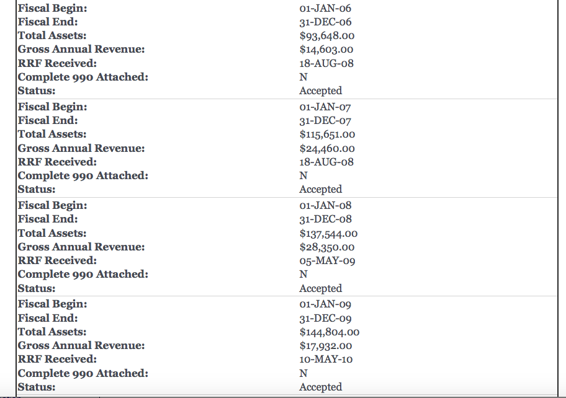Click the $24,460.00 gross annual revenue value
The image size is (566, 398).
tap(327, 148)
